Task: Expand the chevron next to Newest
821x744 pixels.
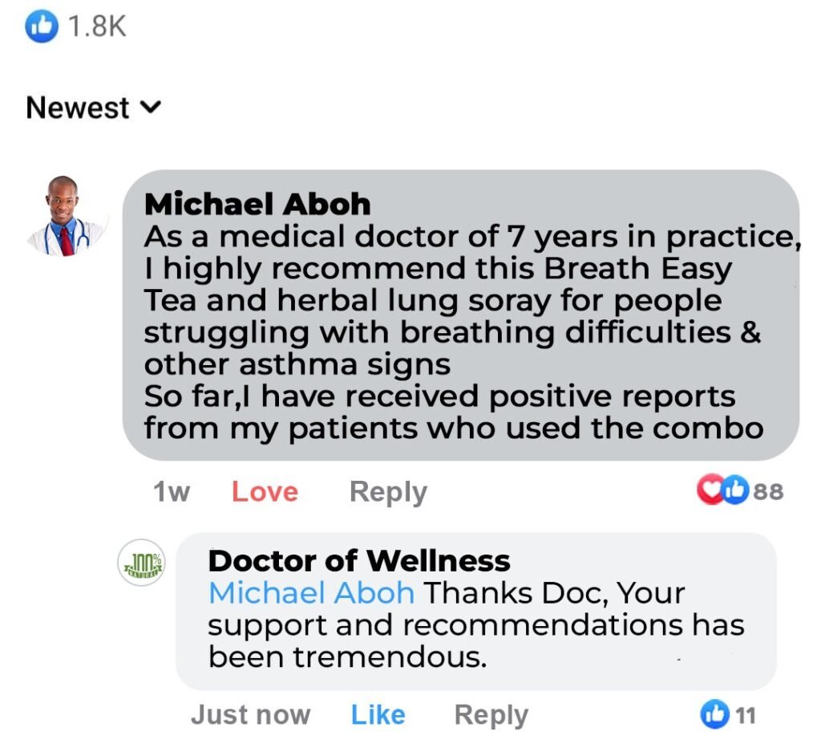Action: [x=151, y=107]
